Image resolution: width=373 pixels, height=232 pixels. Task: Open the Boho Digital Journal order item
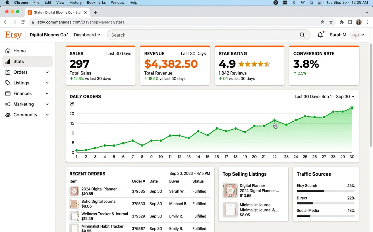point(99,201)
